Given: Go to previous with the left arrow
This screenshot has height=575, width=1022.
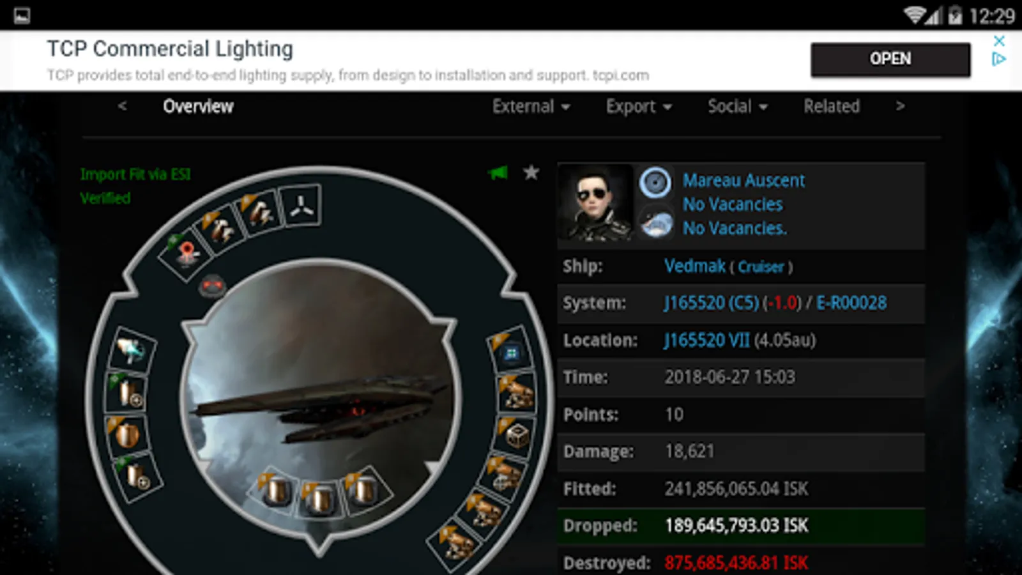Looking at the screenshot, I should [122, 106].
